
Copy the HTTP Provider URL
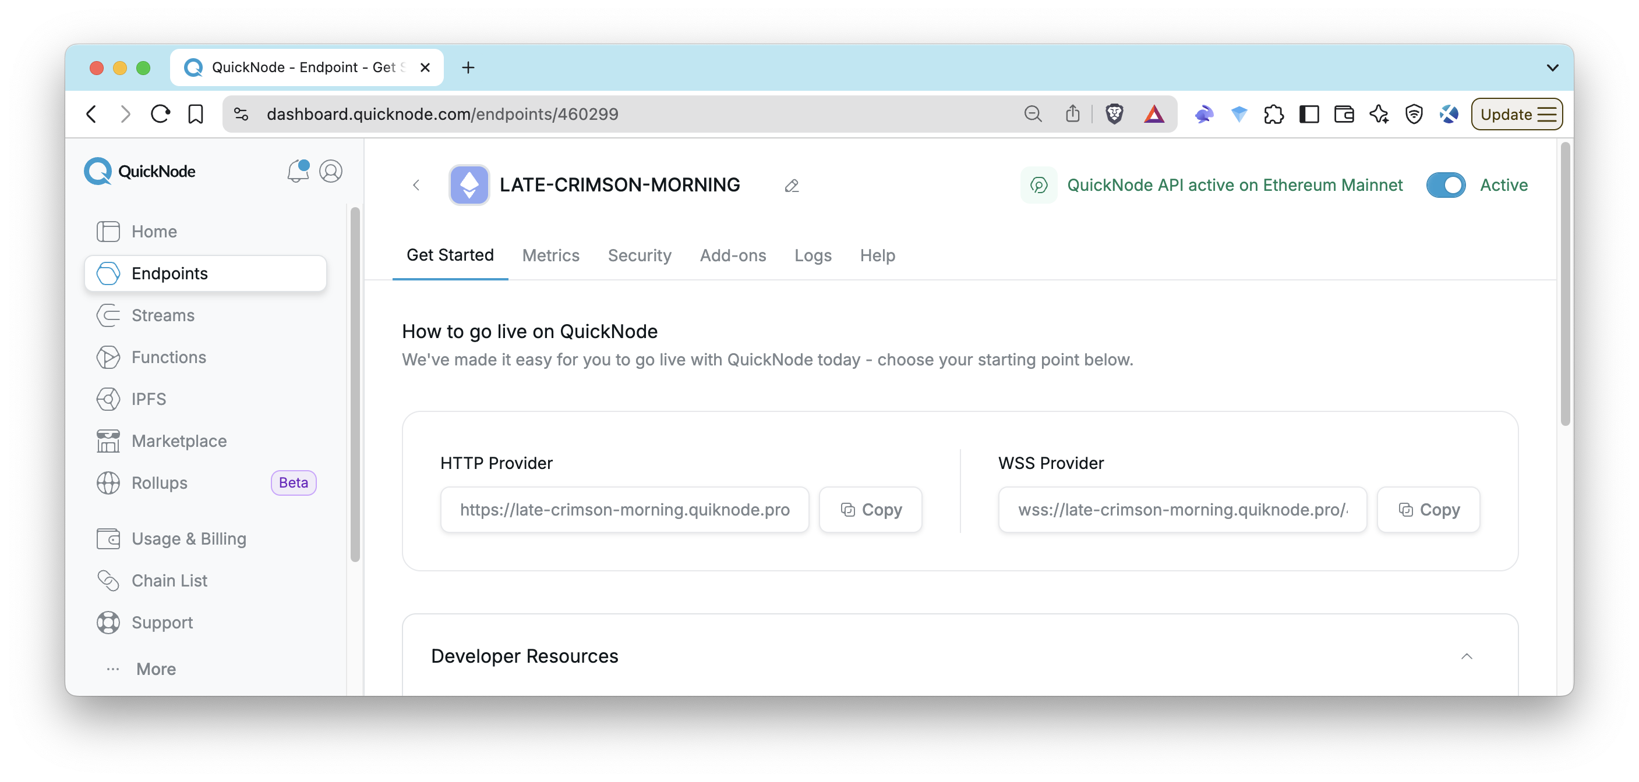point(870,509)
